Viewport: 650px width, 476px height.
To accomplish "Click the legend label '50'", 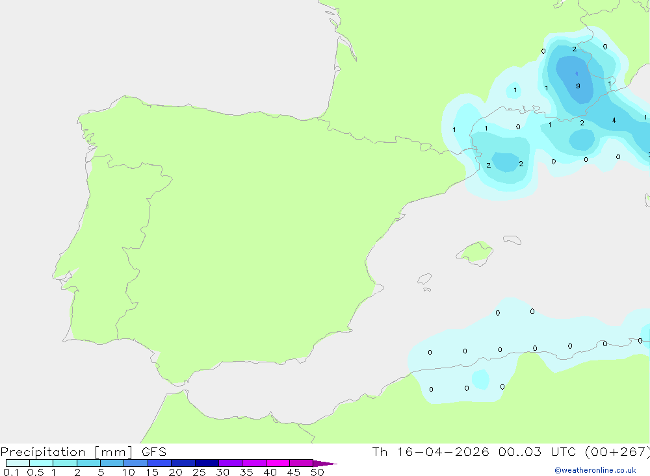I will 317,472.
